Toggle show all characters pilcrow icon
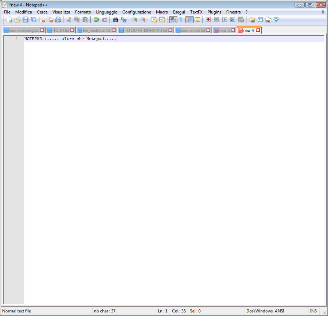328x316 pixels. point(181,20)
